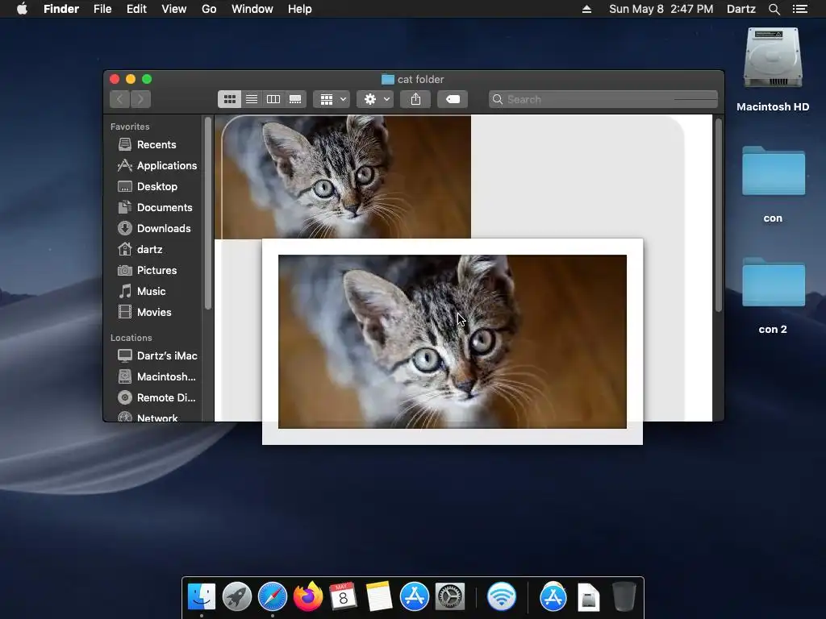Minimize the cat folder window
Viewport: 826px width, 619px height.
tap(131, 79)
